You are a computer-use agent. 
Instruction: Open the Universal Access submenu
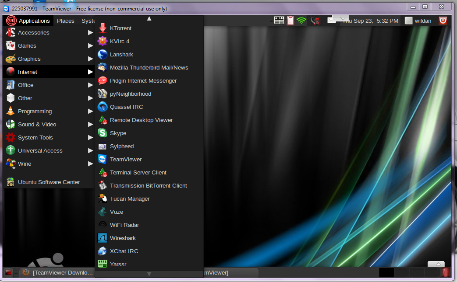[x=49, y=150]
